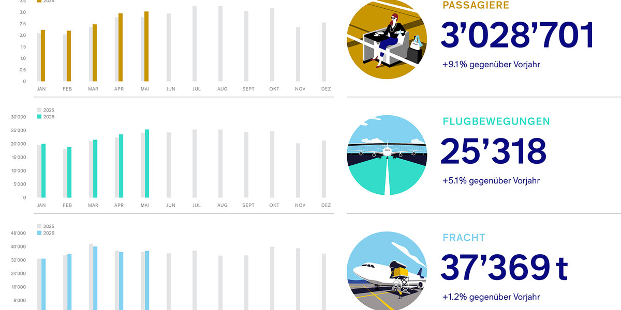Click the gold MAI 2026 passenger bar
The height and width of the screenshot is (310, 621).
(146, 47)
